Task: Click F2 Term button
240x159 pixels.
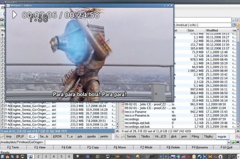Action: point(13,147)
